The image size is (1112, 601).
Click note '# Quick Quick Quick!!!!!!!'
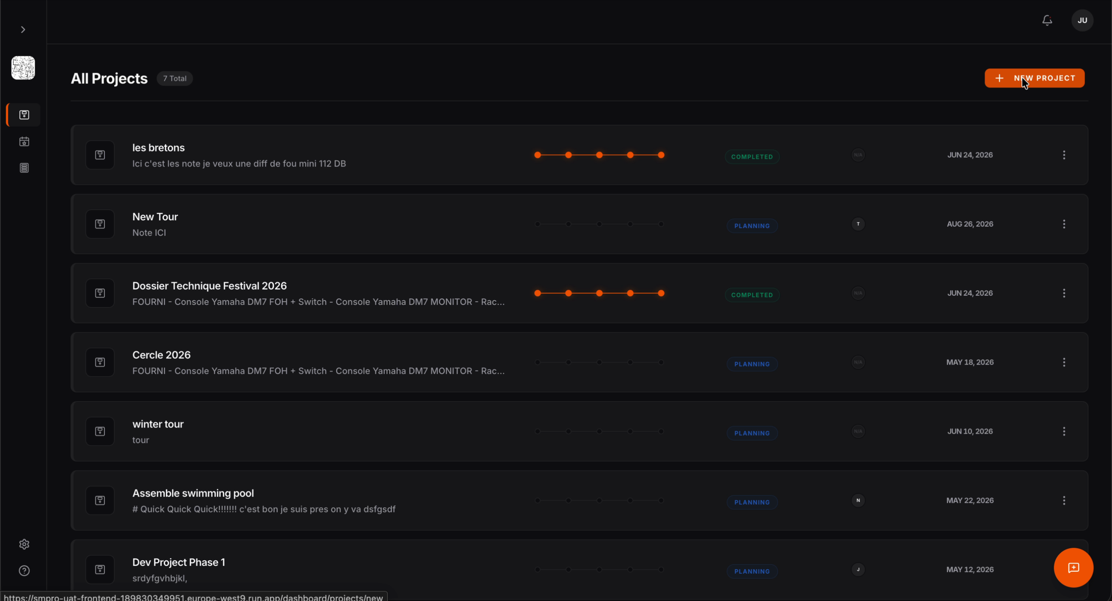264,509
